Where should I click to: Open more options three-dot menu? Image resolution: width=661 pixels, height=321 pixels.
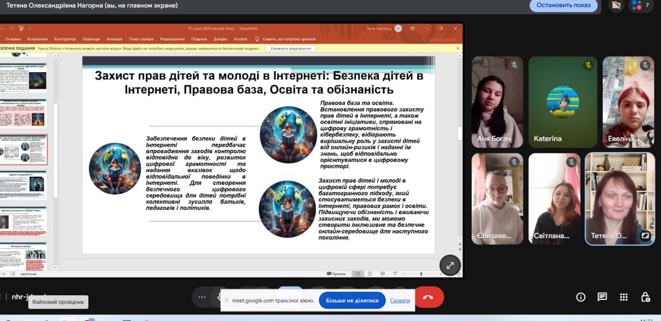(202, 297)
